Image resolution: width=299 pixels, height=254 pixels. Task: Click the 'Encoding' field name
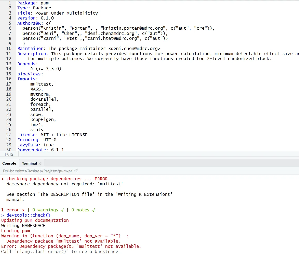[28, 140]
